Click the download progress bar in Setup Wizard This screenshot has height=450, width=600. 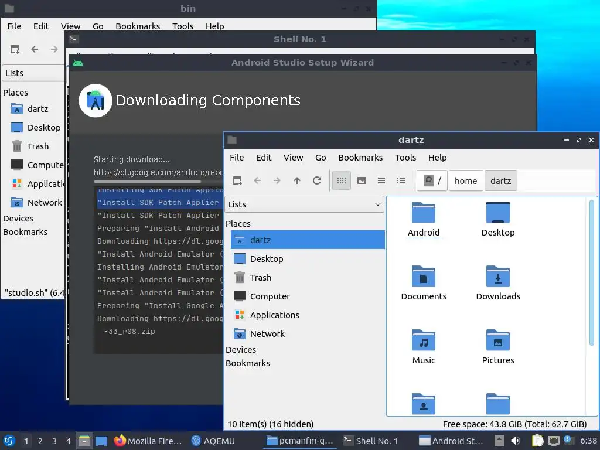(158, 182)
